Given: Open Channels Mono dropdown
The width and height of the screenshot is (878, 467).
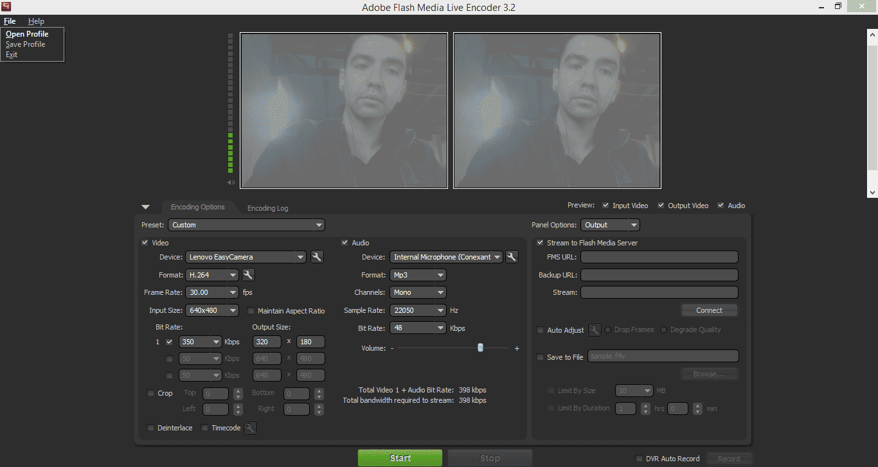Looking at the screenshot, I should pyautogui.click(x=418, y=292).
